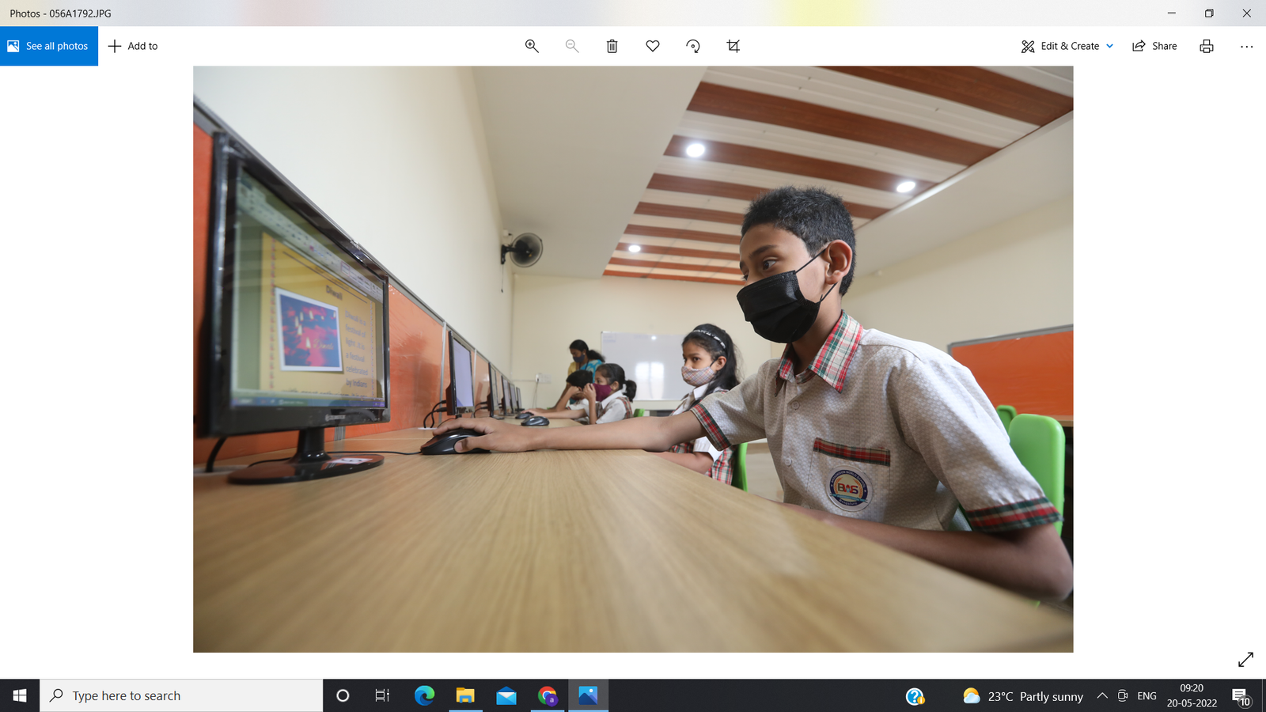This screenshot has height=712, width=1266.
Task: Open the notification center icon
Action: coord(1241,696)
